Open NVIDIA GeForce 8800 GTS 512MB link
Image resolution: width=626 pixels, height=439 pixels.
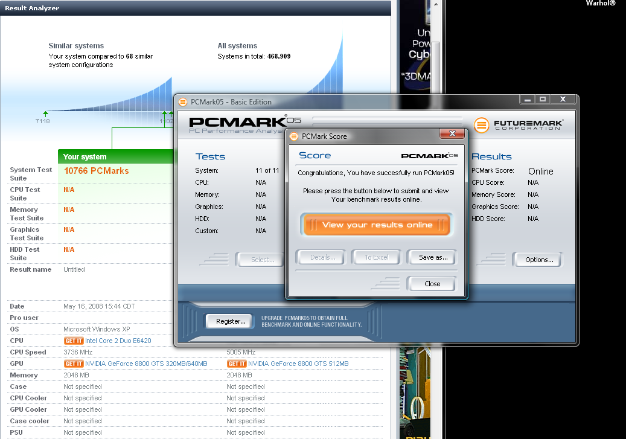click(x=298, y=364)
